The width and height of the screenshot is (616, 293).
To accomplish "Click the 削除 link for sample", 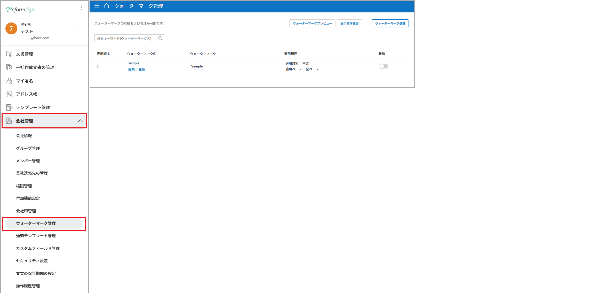I will [142, 69].
